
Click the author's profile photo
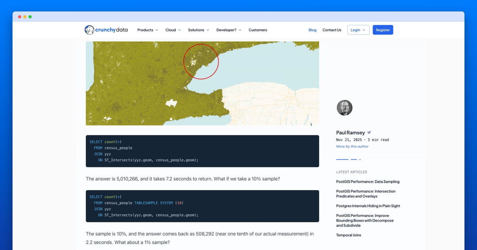344,108
